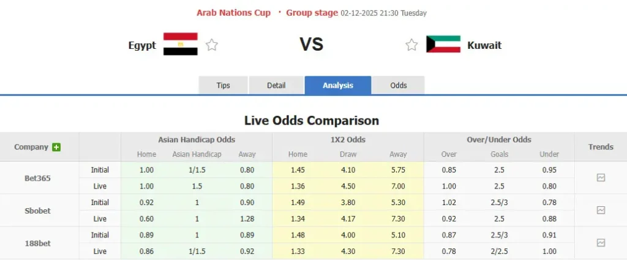Image resolution: width=627 pixels, height=260 pixels.
Task: Switch to the Tips tab
Action: (223, 85)
